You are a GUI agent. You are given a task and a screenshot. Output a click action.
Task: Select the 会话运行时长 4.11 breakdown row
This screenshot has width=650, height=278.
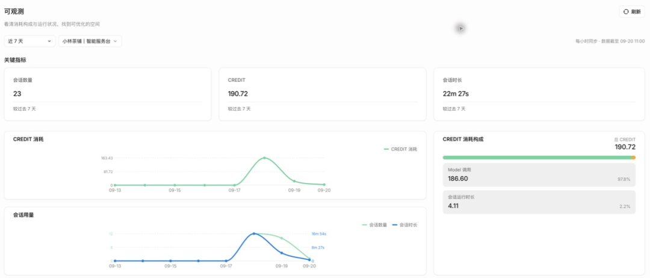[x=539, y=202]
